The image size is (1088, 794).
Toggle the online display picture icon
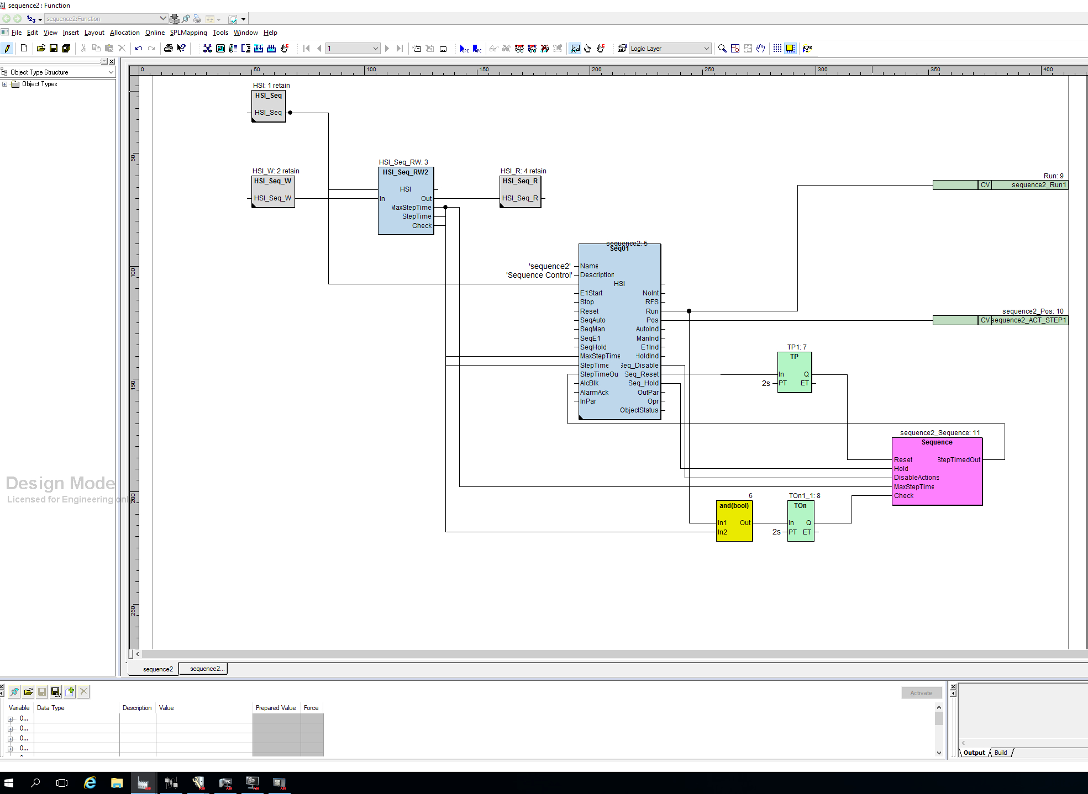(x=575, y=49)
